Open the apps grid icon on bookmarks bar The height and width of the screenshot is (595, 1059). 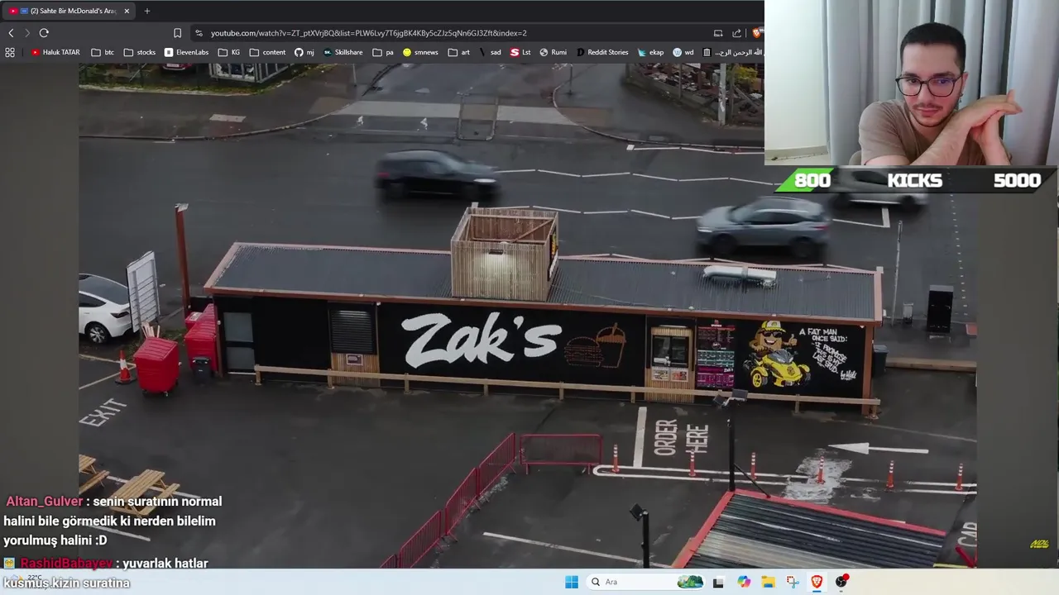[x=10, y=52]
